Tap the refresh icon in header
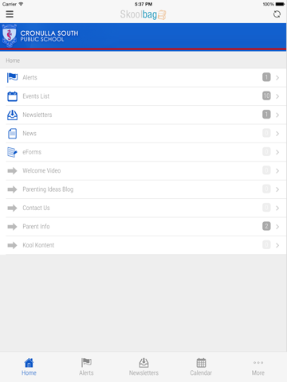 pyautogui.click(x=277, y=14)
